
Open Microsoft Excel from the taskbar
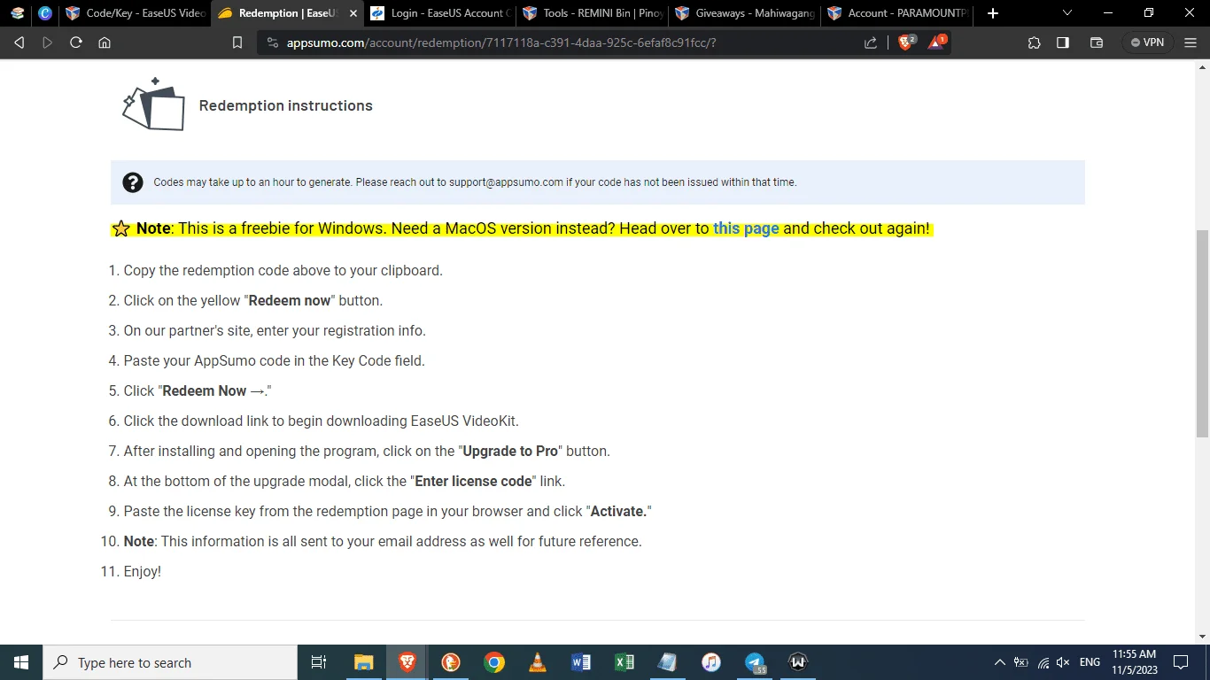(x=624, y=662)
